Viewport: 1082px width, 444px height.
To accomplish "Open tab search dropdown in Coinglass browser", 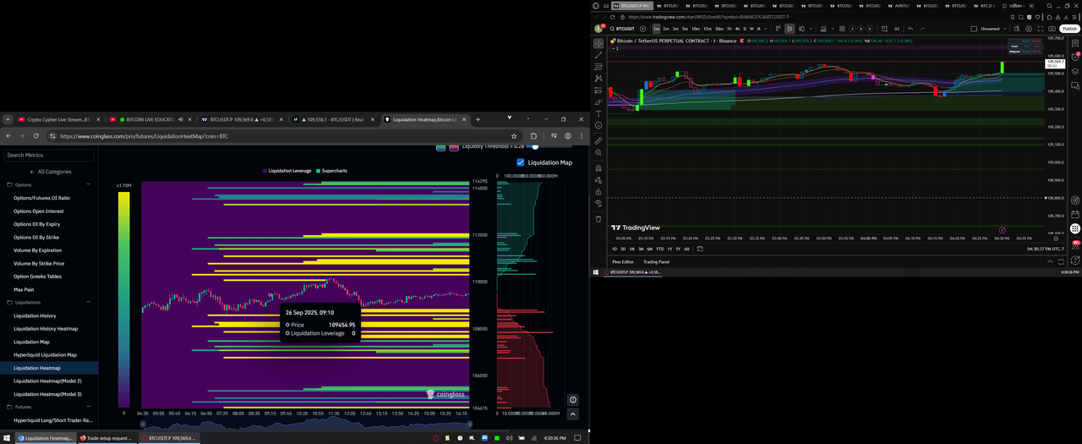I will 7,119.
